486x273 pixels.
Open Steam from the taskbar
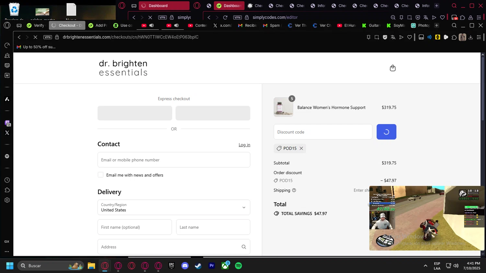tap(198, 266)
